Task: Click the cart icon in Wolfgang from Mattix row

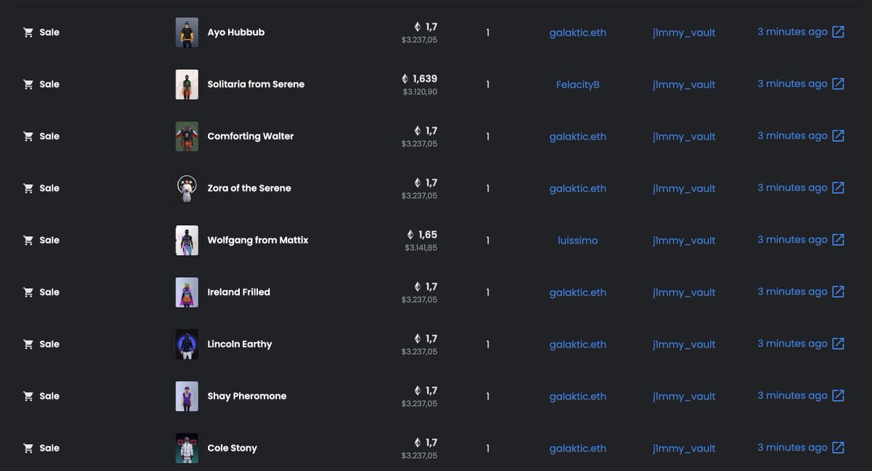Action: [28, 241]
